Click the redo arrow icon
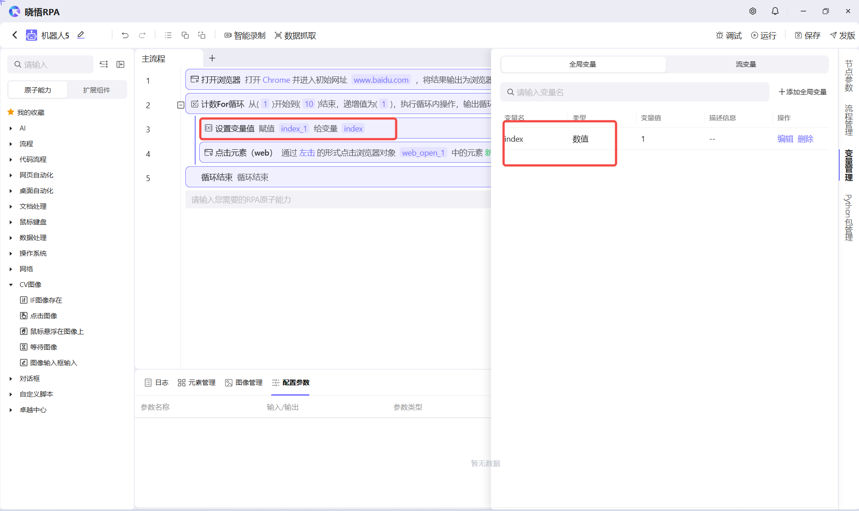The width and height of the screenshot is (859, 511). pyautogui.click(x=142, y=35)
